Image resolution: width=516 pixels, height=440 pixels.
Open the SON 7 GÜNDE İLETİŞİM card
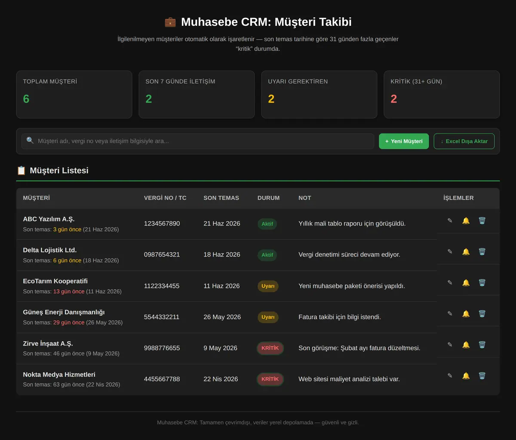[197, 95]
